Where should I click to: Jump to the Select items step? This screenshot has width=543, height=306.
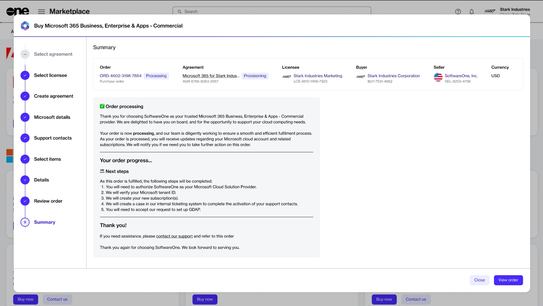[48, 159]
